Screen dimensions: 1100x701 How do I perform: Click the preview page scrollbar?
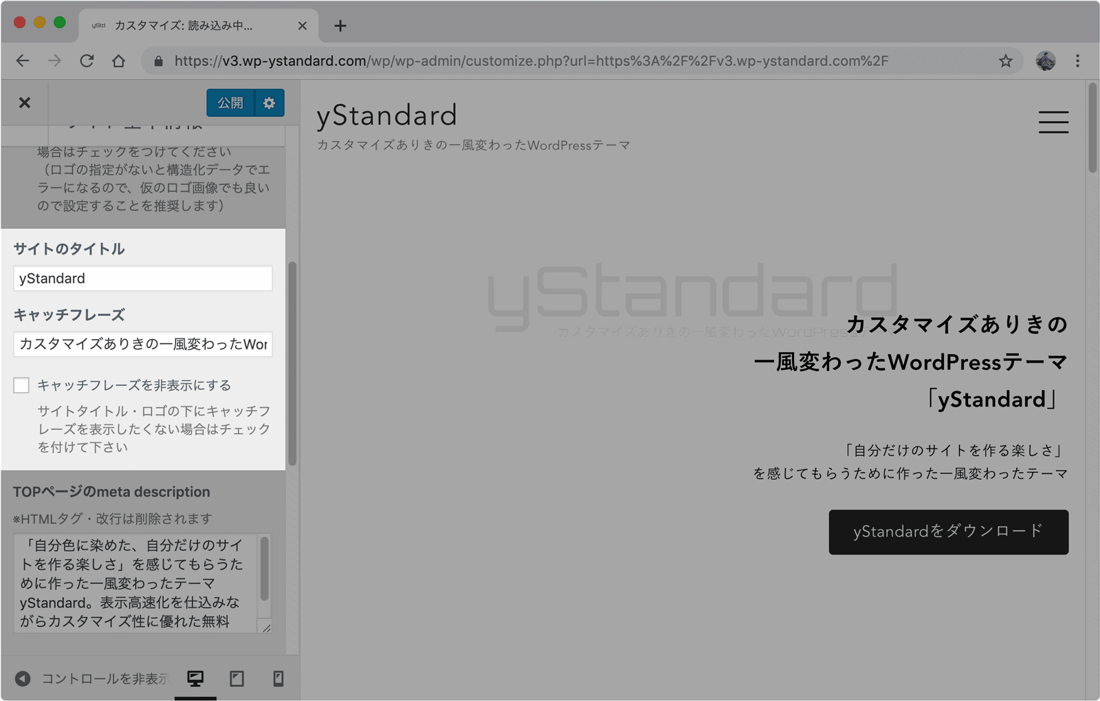click(x=1092, y=128)
